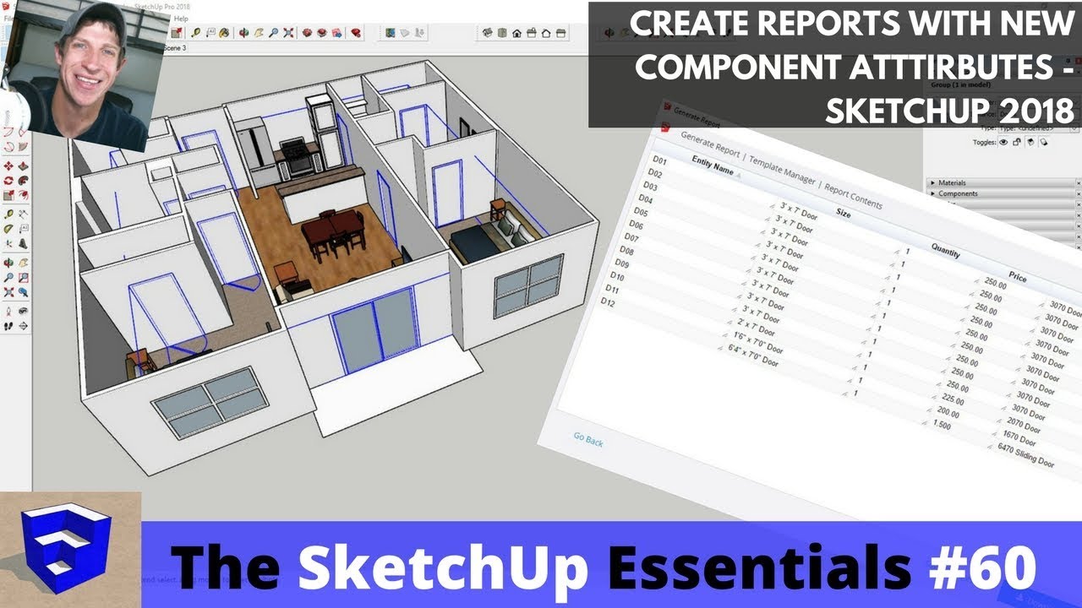Select the Orbit tool in left toolbar
Image resolution: width=1082 pixels, height=608 pixels.
(x=9, y=262)
